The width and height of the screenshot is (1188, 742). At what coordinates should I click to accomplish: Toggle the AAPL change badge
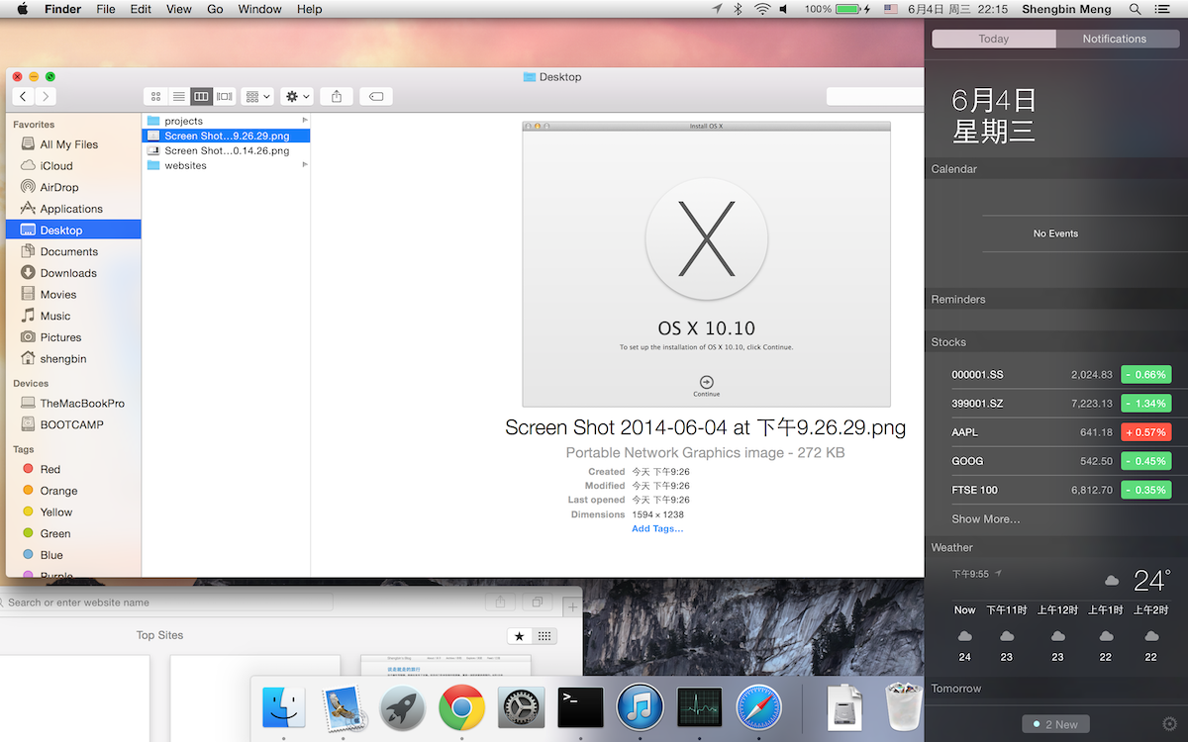(1146, 432)
